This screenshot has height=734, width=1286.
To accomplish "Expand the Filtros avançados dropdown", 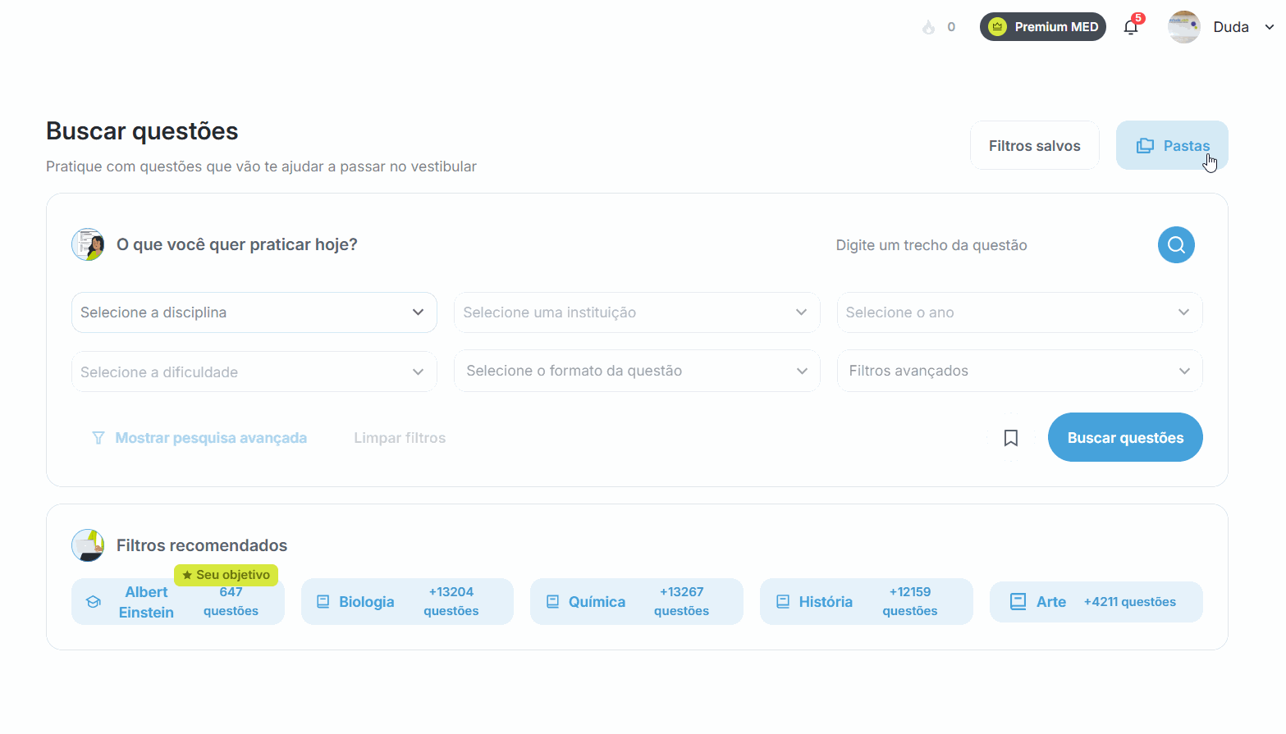I will [x=1019, y=371].
